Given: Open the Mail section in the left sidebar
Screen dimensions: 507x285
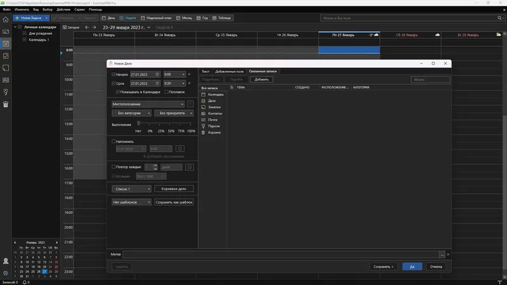Looking at the screenshot, I should point(6,32).
